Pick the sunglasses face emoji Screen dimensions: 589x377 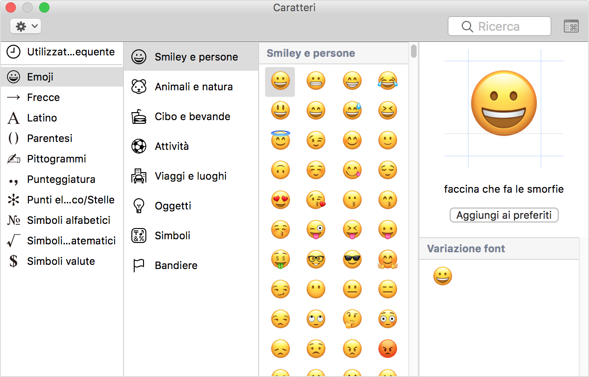[352, 260]
